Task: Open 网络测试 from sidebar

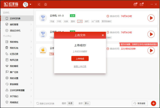Action: (x=17, y=102)
